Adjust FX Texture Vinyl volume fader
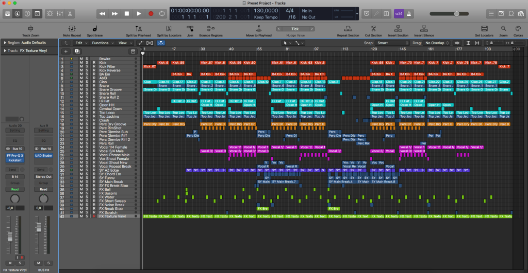This screenshot has width=528, height=273. (x=10, y=236)
